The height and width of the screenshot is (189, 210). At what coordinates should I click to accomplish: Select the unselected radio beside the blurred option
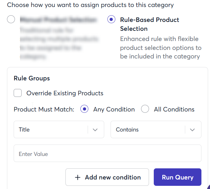tap(11, 20)
